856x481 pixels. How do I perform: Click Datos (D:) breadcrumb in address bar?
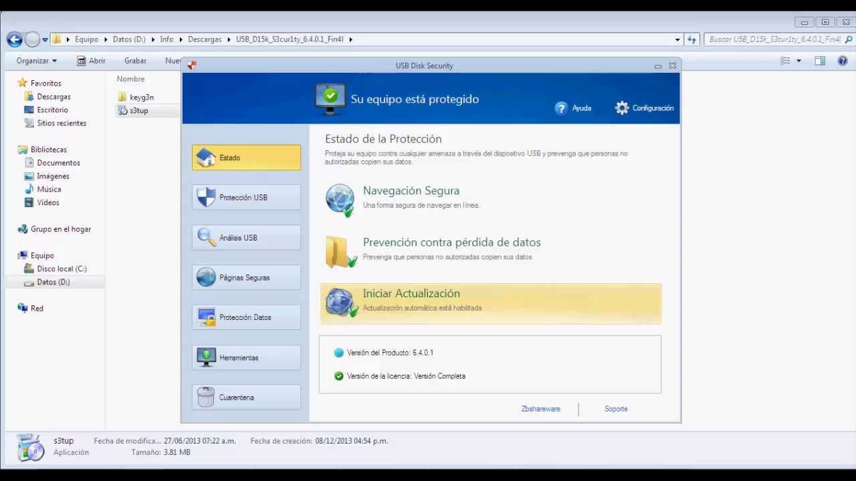point(129,39)
